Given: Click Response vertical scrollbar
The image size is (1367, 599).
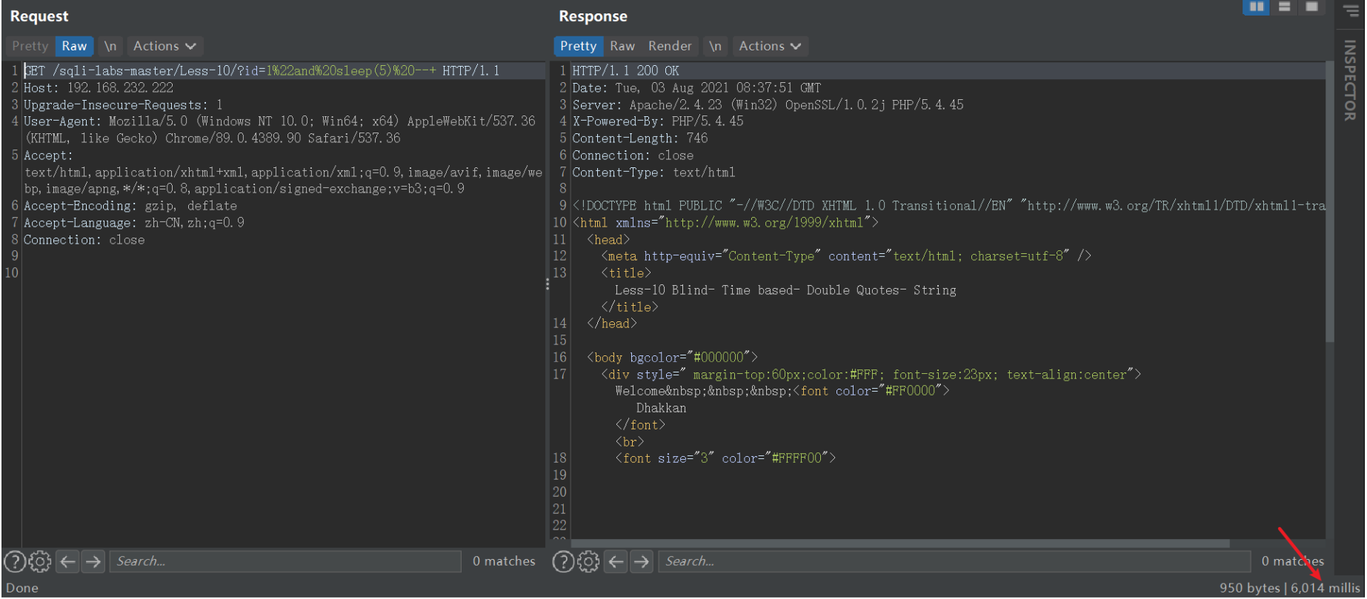Looking at the screenshot, I should click(x=1330, y=201).
